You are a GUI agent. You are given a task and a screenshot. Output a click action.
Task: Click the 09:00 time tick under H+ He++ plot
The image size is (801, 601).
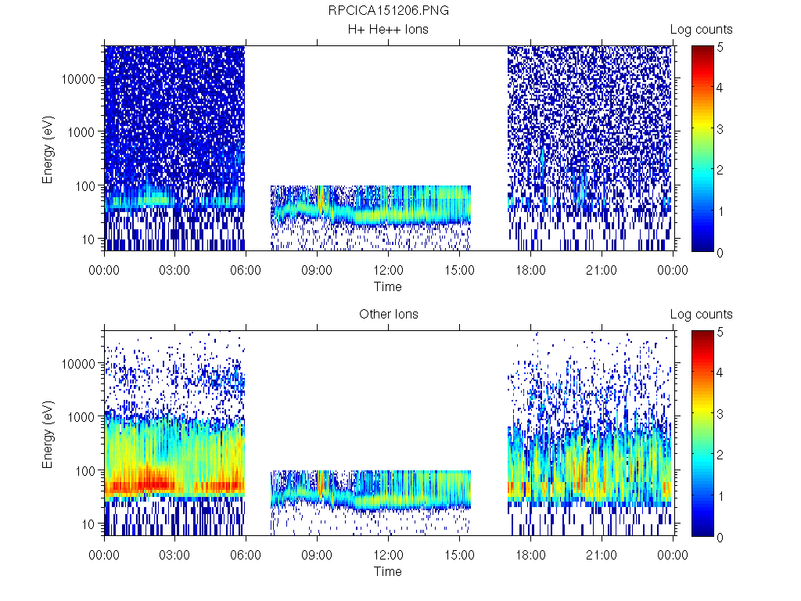click(317, 270)
